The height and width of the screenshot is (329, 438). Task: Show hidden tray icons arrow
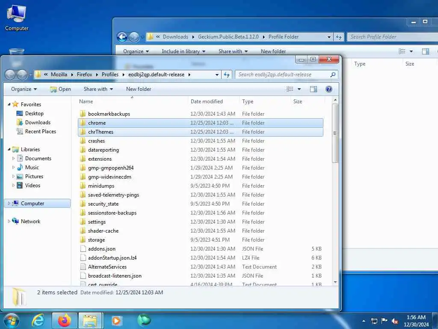(x=364, y=321)
